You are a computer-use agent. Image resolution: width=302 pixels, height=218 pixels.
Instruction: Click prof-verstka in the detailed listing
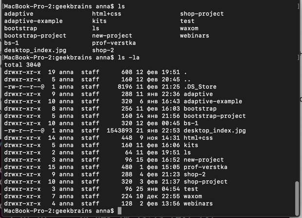pos(206,167)
